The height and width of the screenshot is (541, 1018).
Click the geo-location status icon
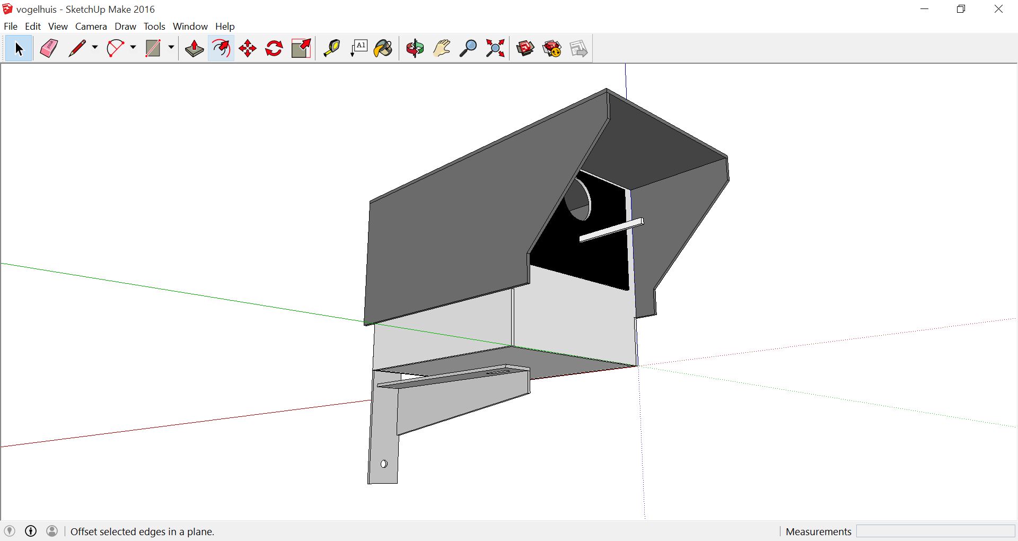tap(10, 531)
